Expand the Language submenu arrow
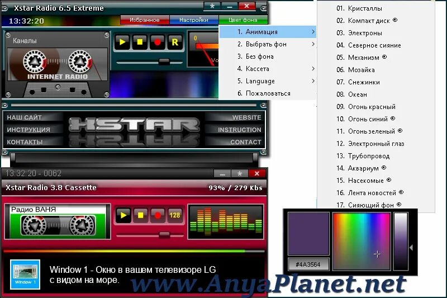The height and width of the screenshot is (298, 447). tap(313, 81)
